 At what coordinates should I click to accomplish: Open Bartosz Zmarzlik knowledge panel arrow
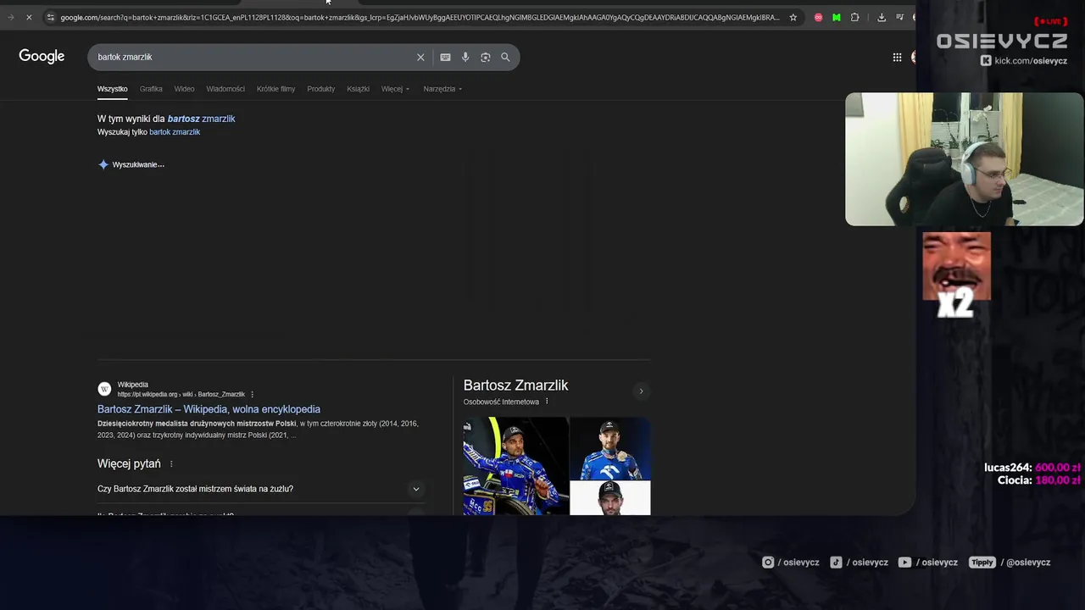(x=641, y=391)
